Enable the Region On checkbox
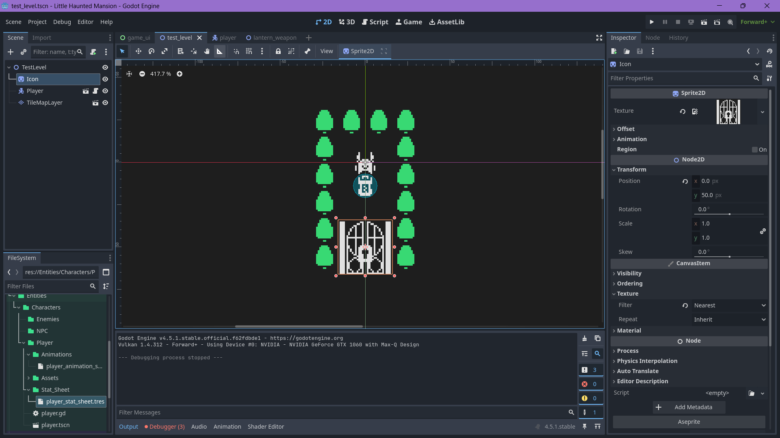This screenshot has width=780, height=438. click(755, 150)
